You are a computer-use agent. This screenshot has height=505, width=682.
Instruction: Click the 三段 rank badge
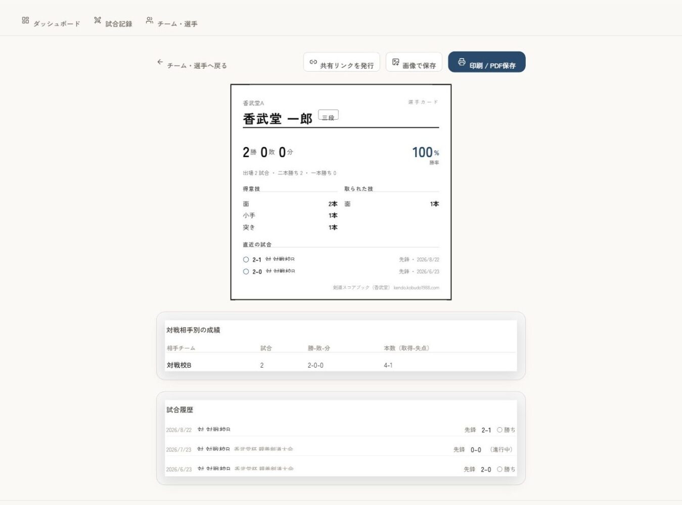pos(328,115)
